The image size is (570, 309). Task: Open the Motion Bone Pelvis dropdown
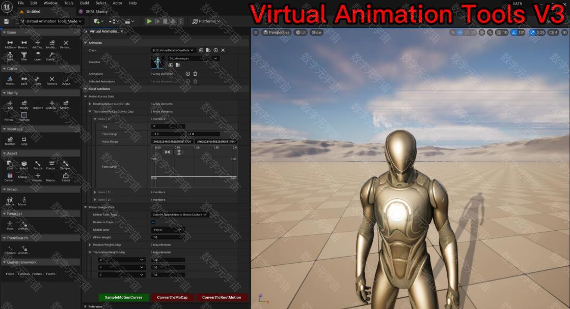167,230
